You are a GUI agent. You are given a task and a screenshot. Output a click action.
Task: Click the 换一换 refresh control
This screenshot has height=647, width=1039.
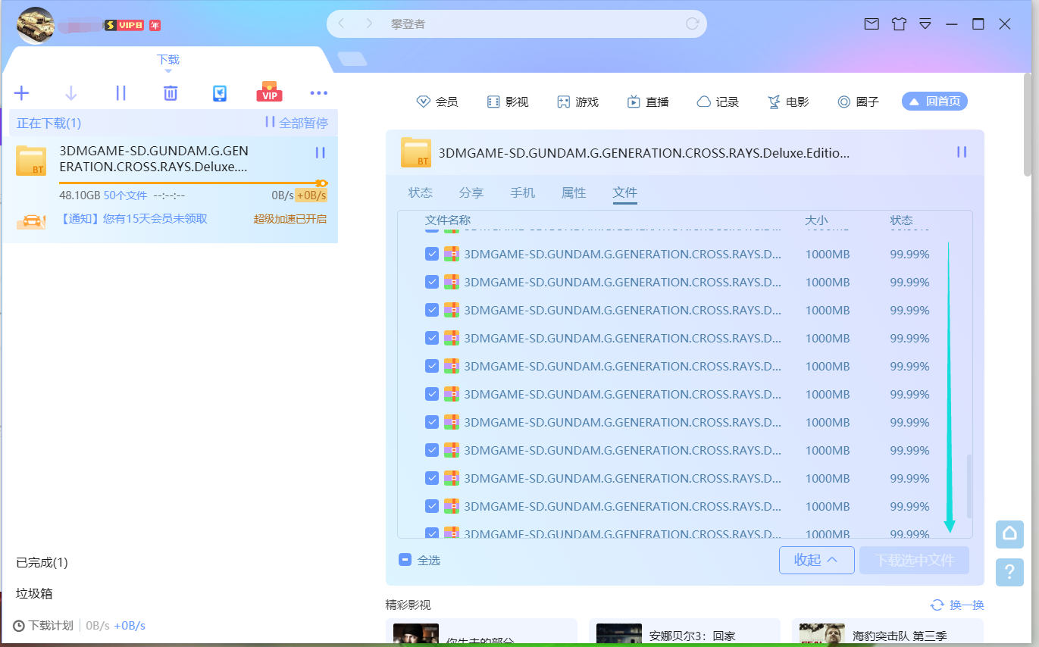click(x=958, y=605)
